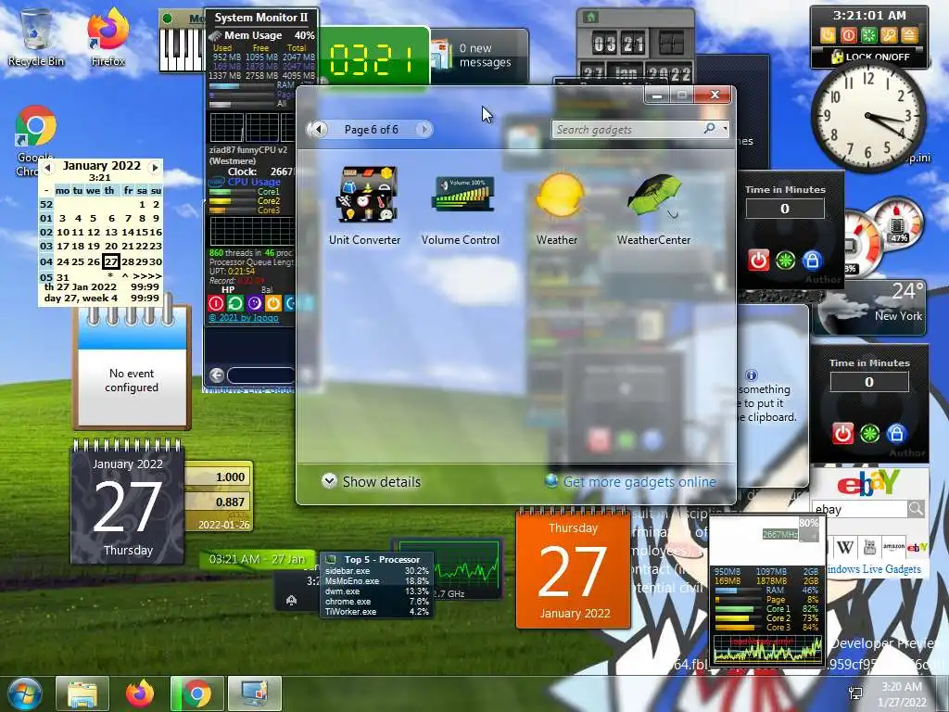
Task: Open the search options arrow beside the magnifier
Action: click(725, 128)
